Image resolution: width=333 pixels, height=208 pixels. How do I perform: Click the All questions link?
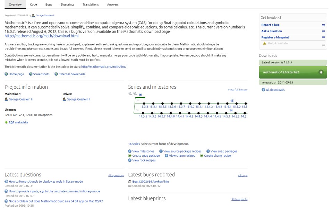coord(116,175)
